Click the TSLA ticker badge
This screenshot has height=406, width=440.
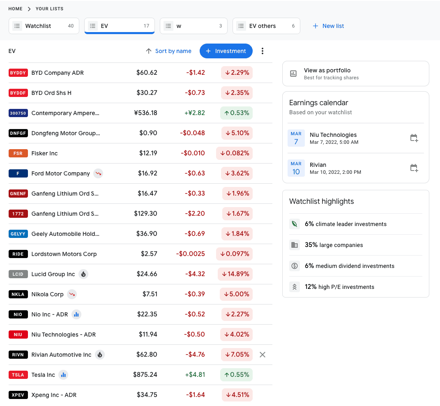(x=18, y=375)
